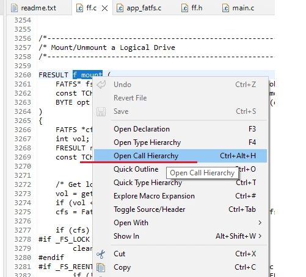The height and width of the screenshot is (277, 306).
Task: Choose Save in the context menu
Action: 180,111
